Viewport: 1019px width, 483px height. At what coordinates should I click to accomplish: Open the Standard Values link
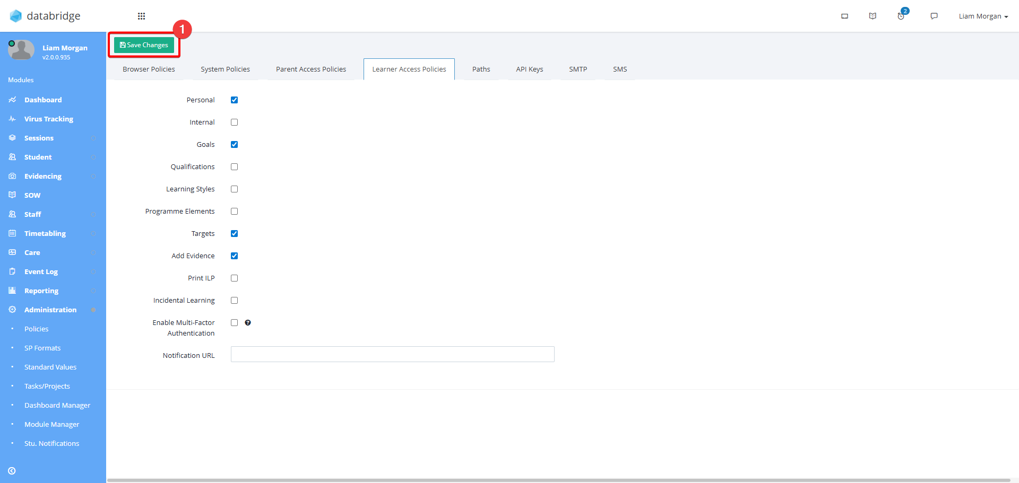click(50, 367)
